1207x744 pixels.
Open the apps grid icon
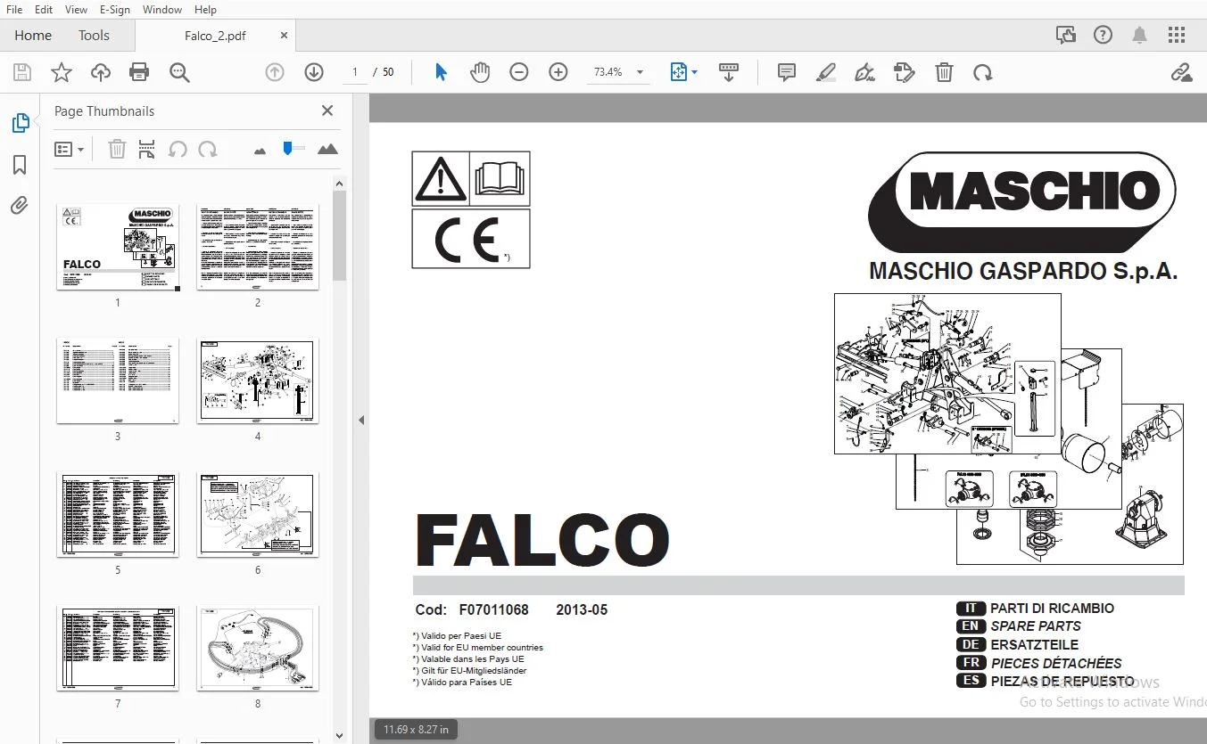[1177, 35]
